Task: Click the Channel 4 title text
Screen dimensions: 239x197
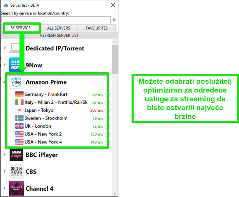Action: [x=39, y=189]
